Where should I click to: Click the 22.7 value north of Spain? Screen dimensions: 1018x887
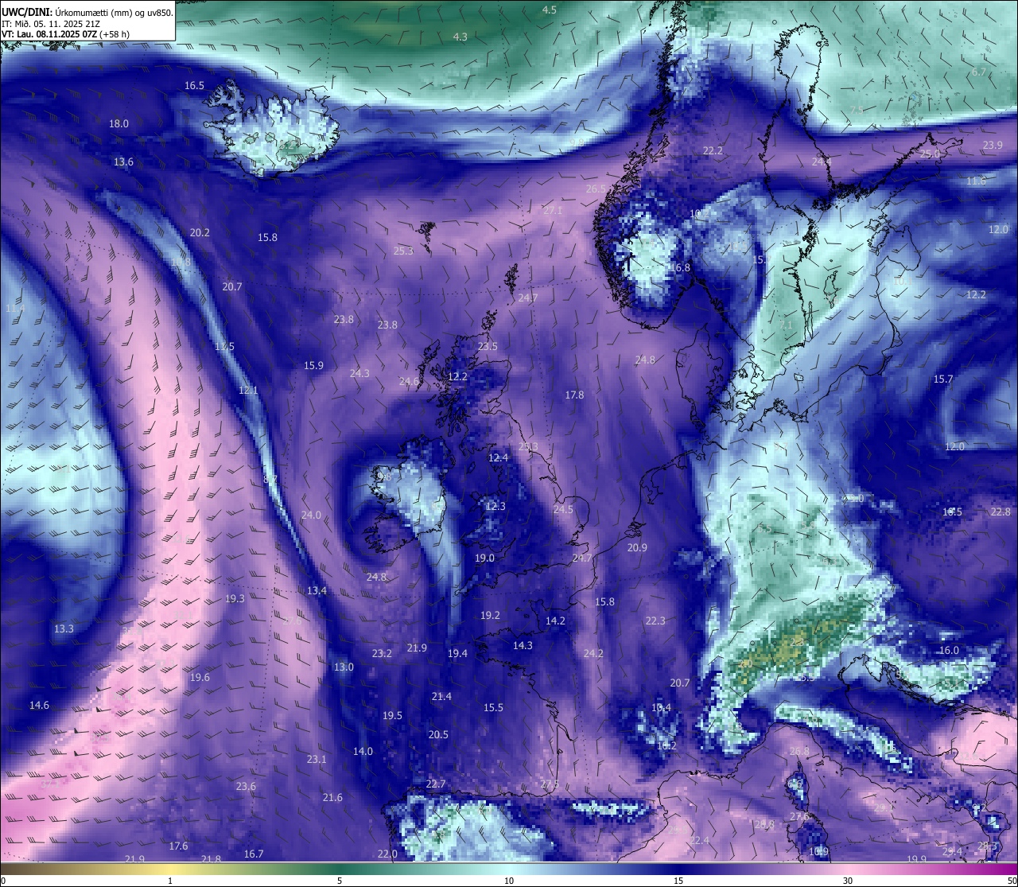pyautogui.click(x=435, y=784)
